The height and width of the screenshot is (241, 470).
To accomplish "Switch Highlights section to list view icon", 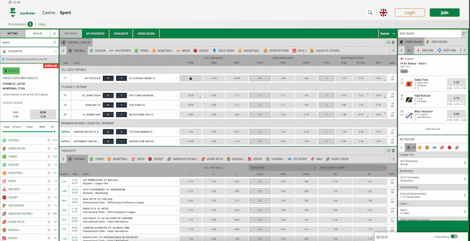I will pyautogui.click(x=389, y=150).
